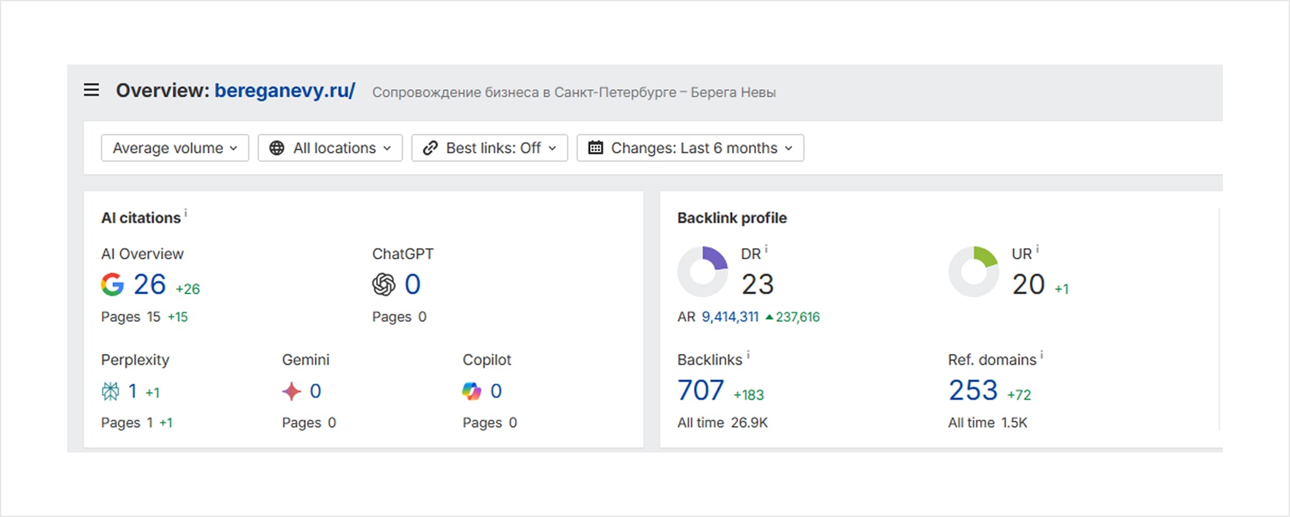The width and height of the screenshot is (1290, 517).
Task: Click the +72 ref. domains change
Action: [x=1019, y=395]
